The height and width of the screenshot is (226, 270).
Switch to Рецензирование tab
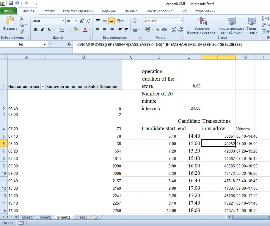(159, 11)
